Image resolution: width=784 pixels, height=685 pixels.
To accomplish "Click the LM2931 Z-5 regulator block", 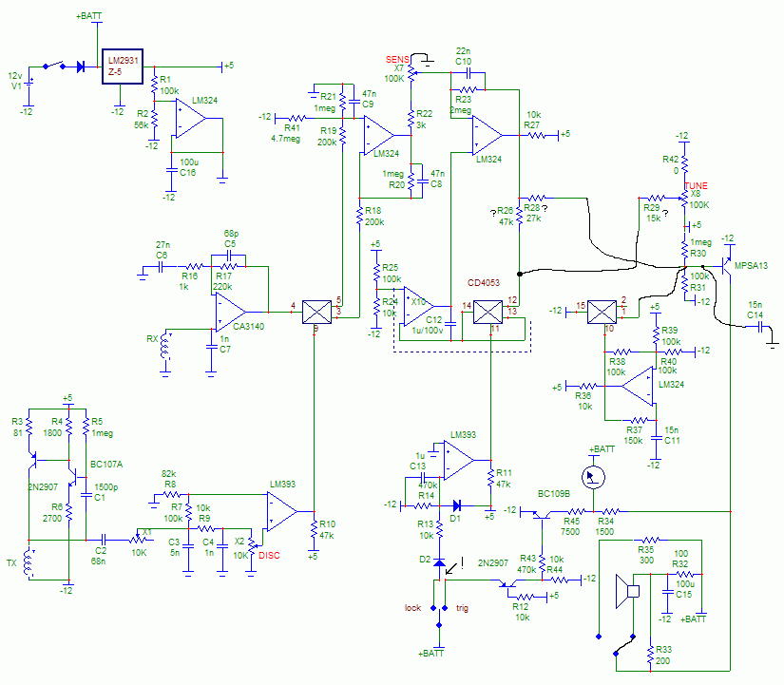I will [123, 67].
